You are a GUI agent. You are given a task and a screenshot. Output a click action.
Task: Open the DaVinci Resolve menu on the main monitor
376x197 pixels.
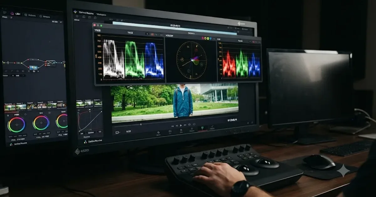pyautogui.click(x=86, y=13)
